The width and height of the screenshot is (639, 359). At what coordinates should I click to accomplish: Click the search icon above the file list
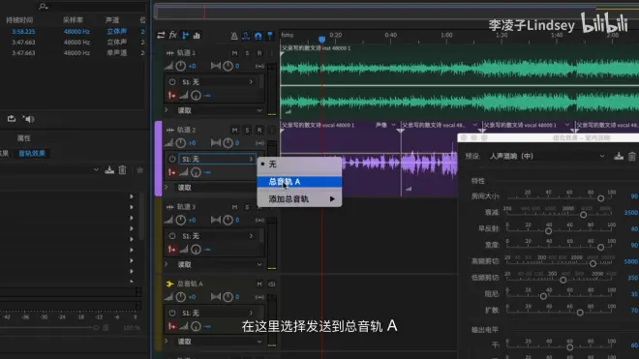pos(43,6)
